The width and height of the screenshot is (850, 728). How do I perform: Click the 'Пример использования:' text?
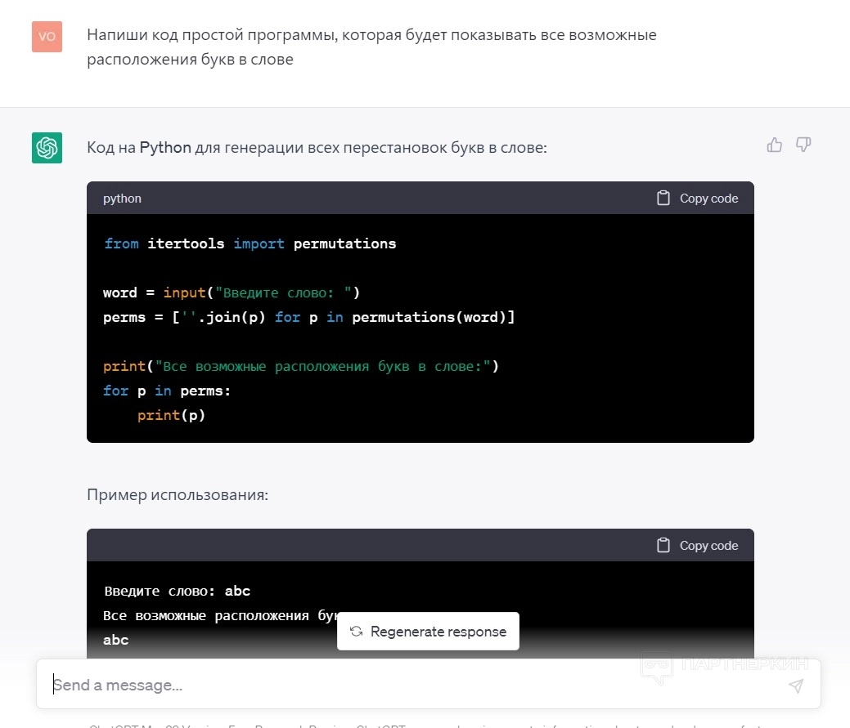tap(178, 495)
